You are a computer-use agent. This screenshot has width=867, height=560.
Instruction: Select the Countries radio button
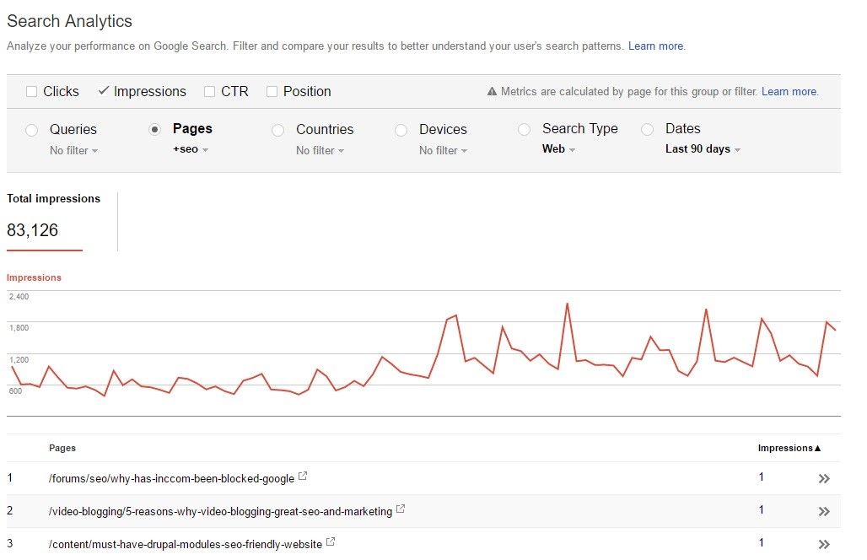click(x=277, y=130)
